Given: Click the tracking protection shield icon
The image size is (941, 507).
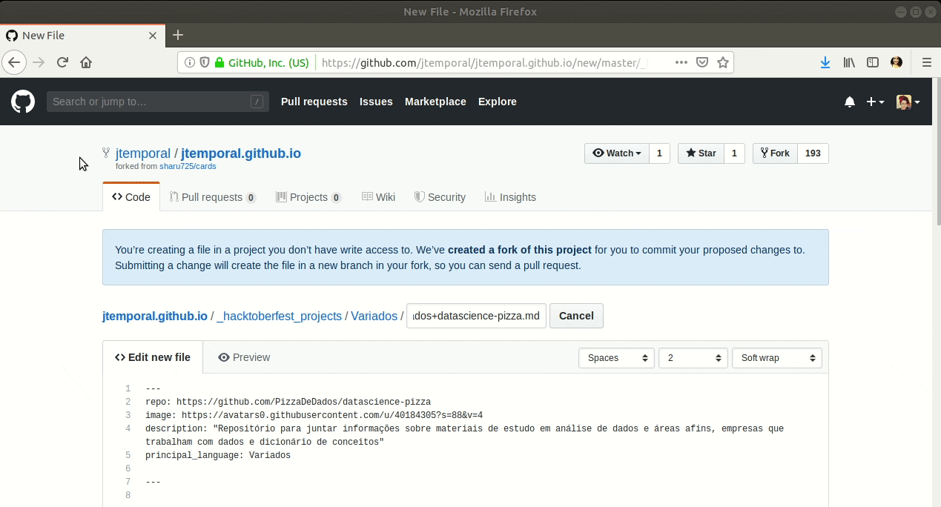Looking at the screenshot, I should (x=205, y=63).
